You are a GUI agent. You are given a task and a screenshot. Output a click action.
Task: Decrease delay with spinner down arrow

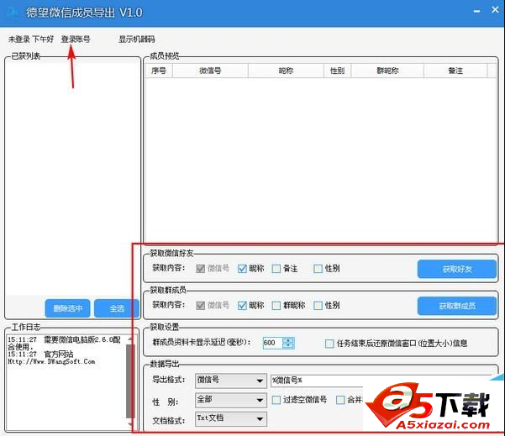(288, 346)
